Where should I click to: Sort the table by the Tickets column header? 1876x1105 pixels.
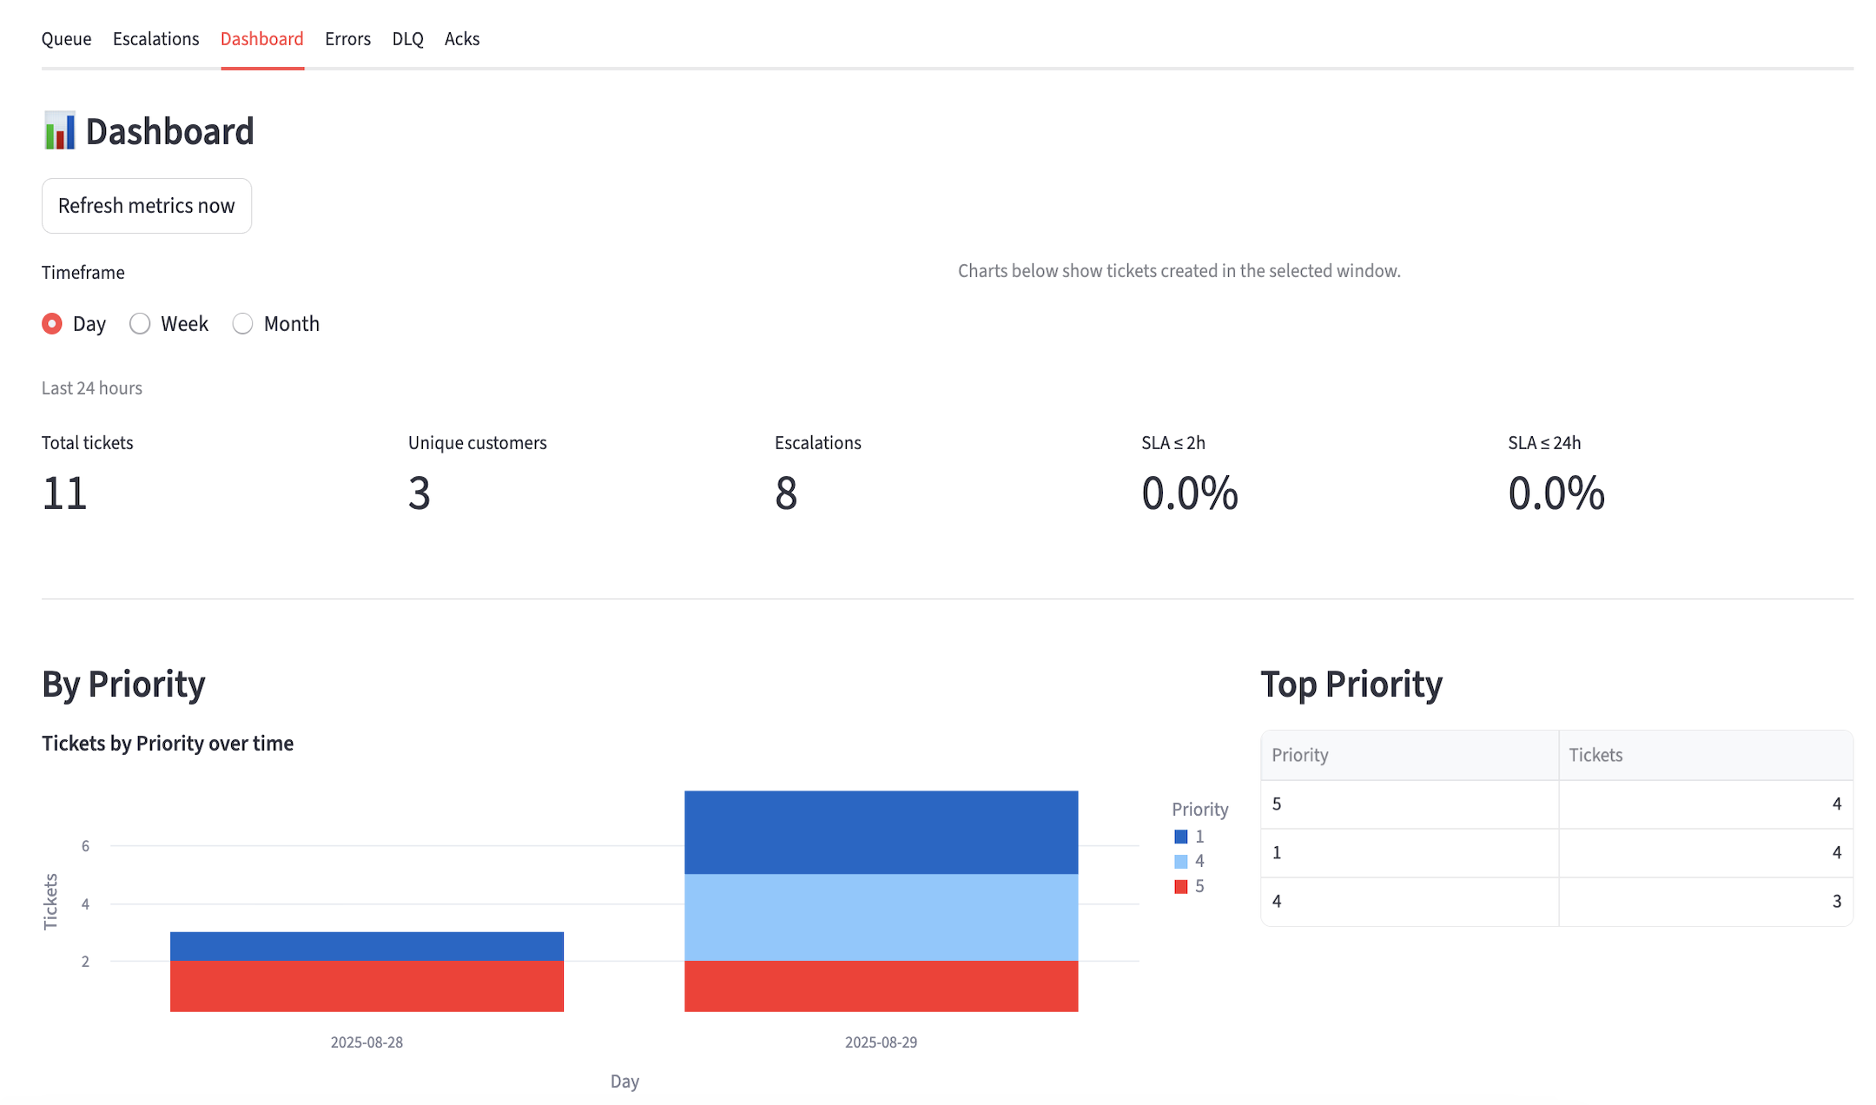click(1595, 755)
